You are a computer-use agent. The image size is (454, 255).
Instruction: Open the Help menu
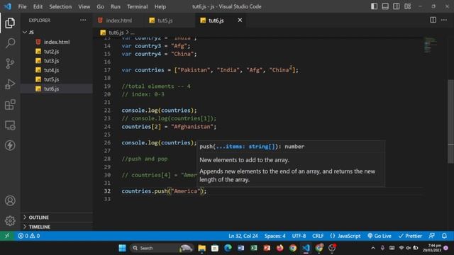[x=160, y=6]
